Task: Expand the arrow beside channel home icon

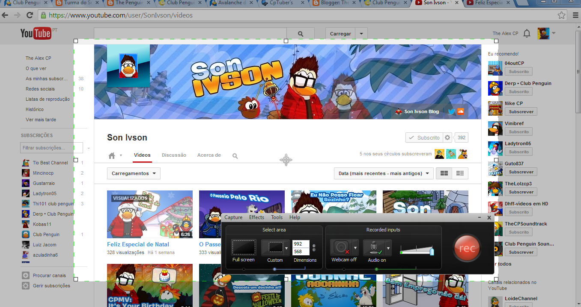Action: 121,155
